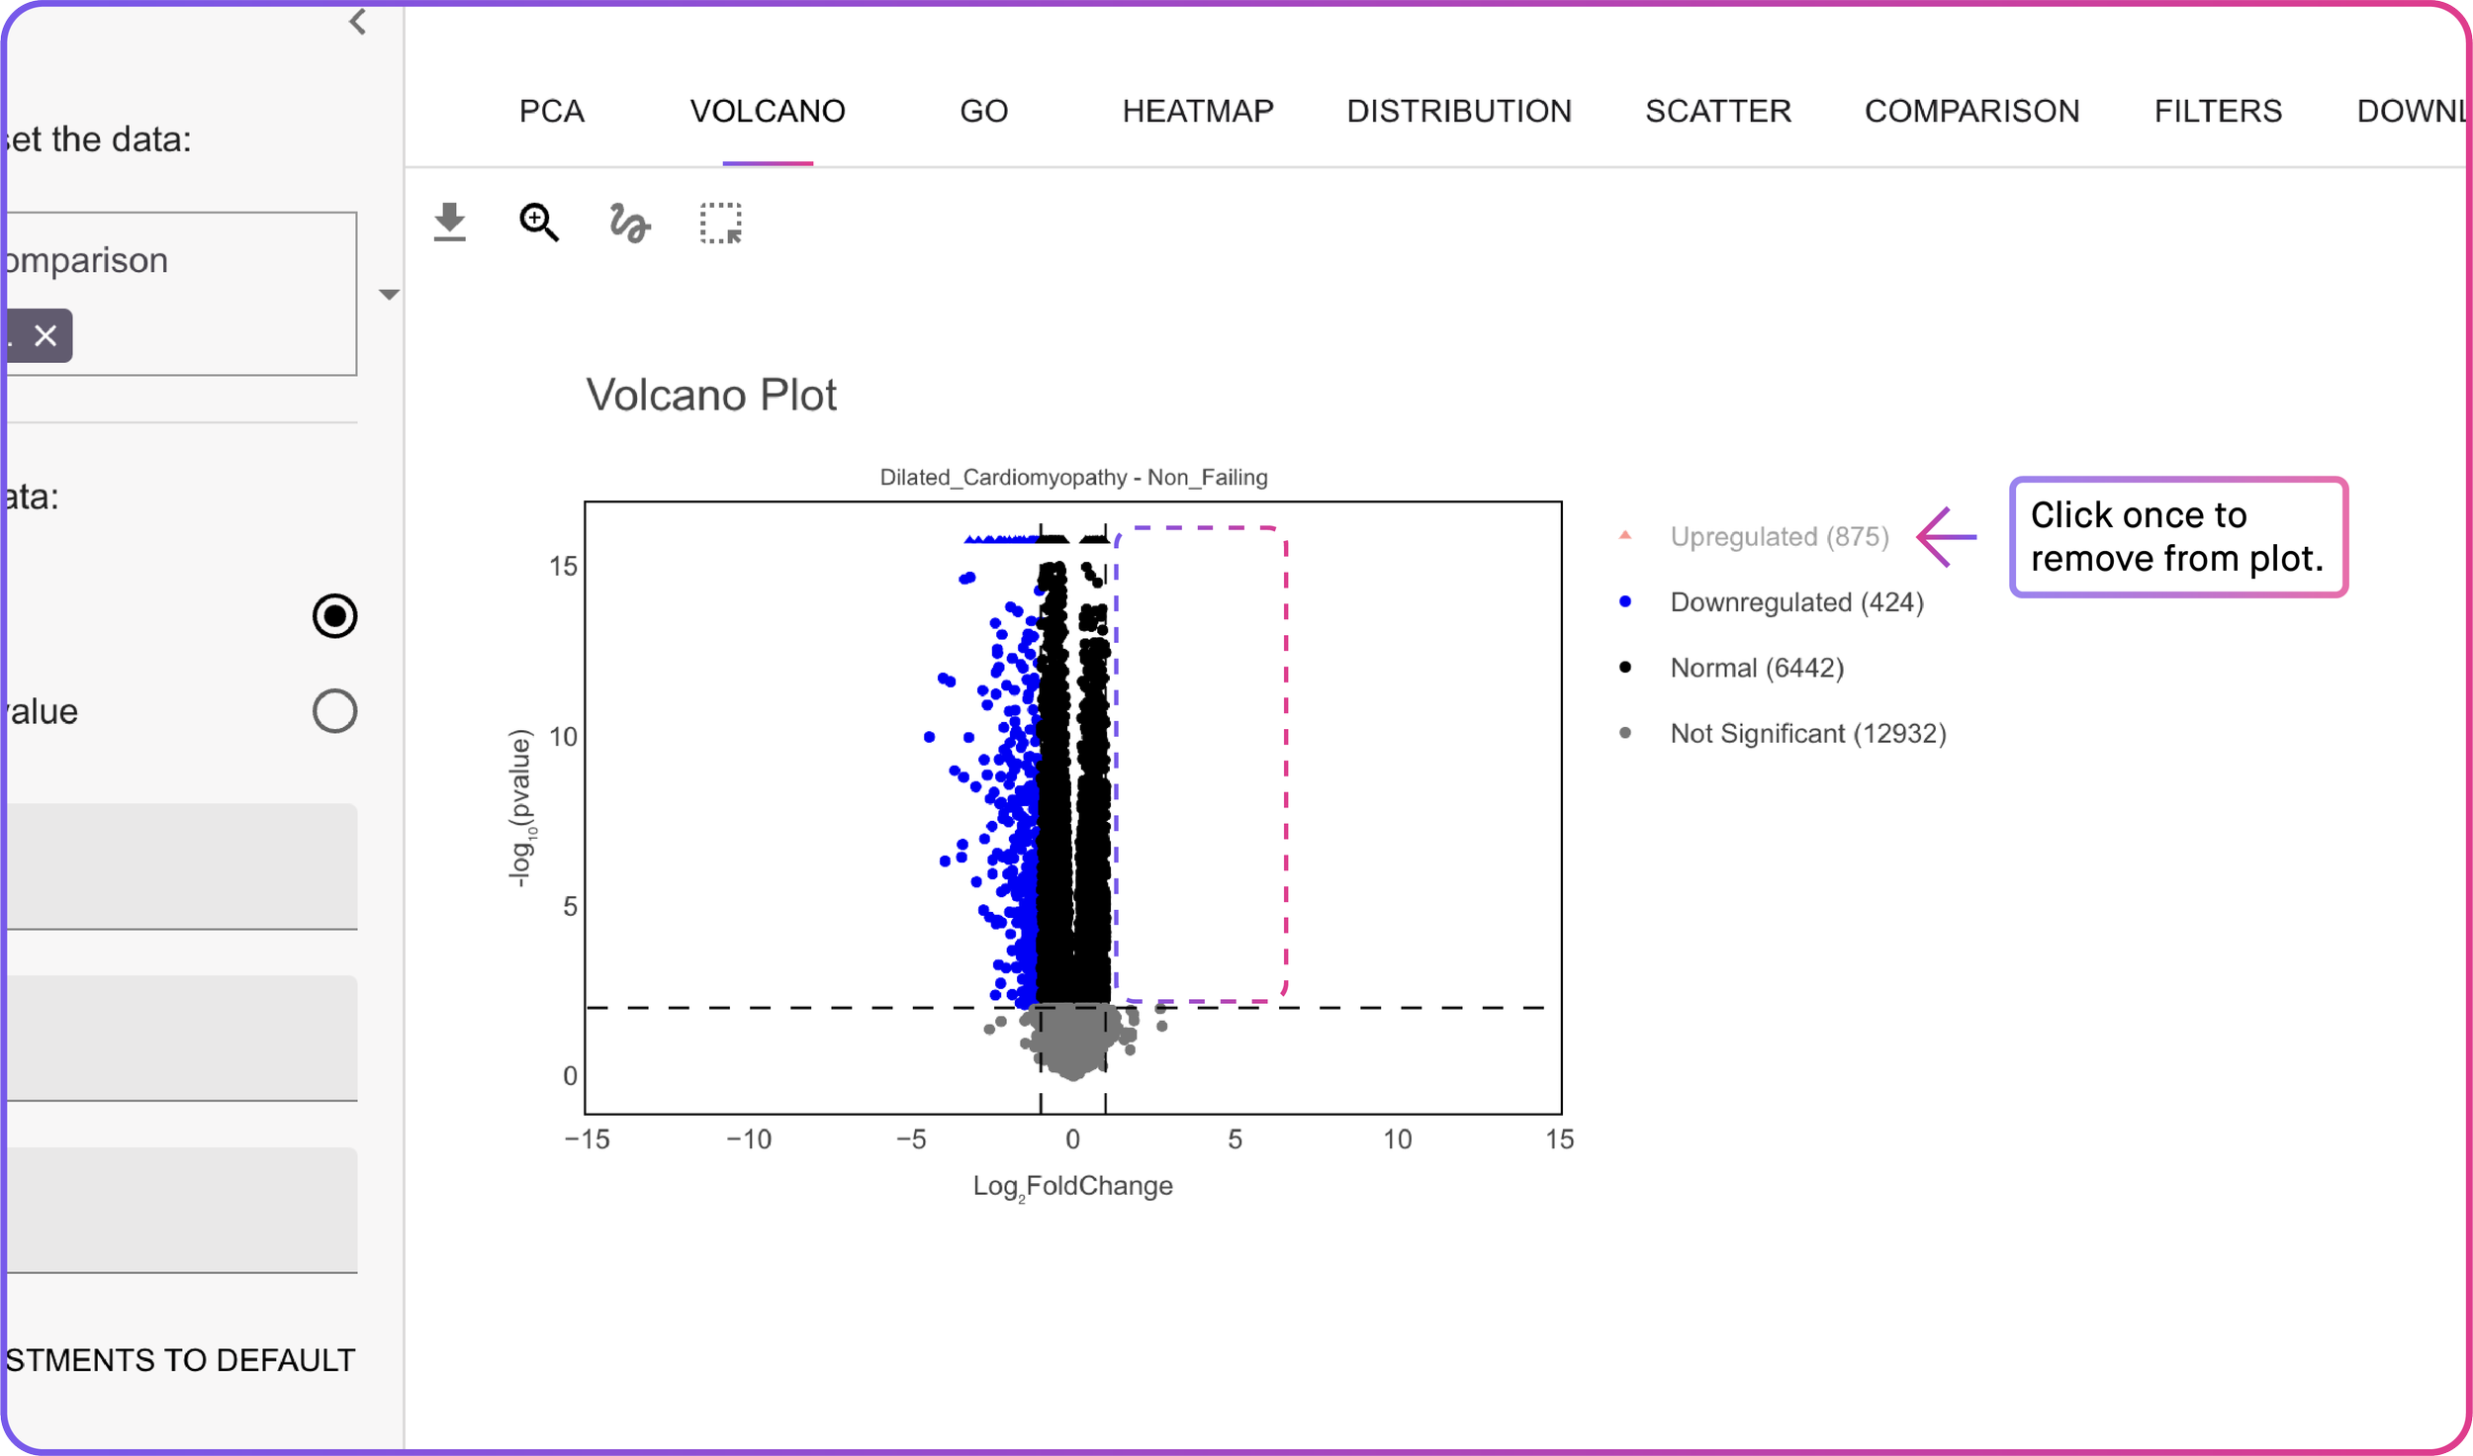Expand the dropdown arrow next to comparison box
Screen dimensions: 2473x1456
390,294
